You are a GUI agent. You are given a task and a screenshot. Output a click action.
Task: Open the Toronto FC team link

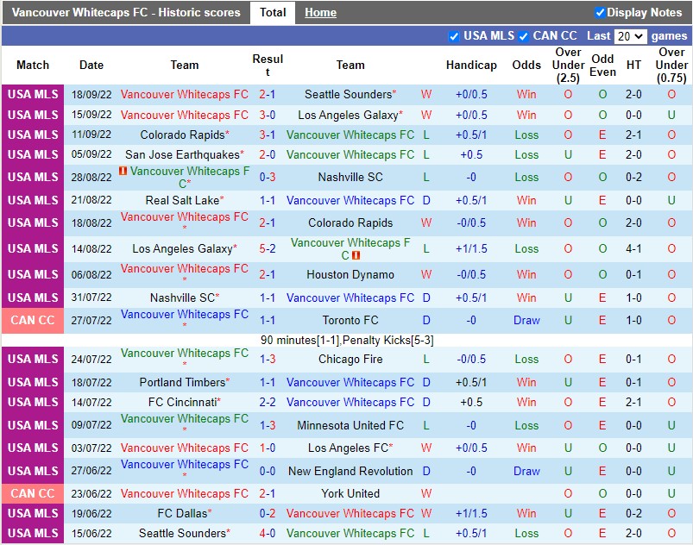[350, 320]
